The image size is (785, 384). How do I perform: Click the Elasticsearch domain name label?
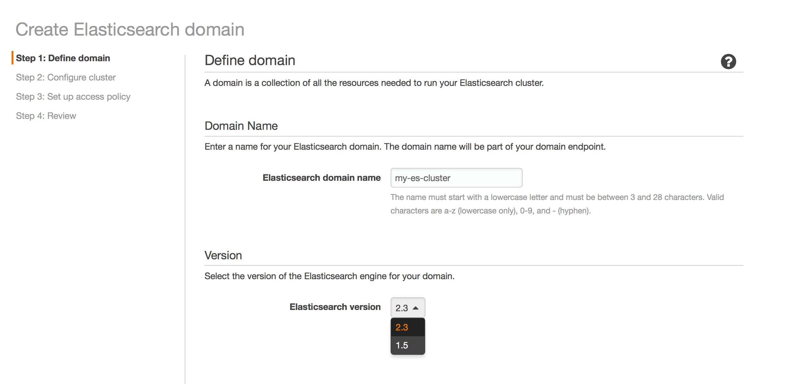(322, 178)
